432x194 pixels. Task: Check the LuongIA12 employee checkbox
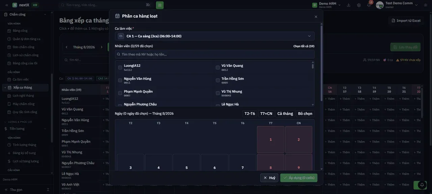pyautogui.click(x=120, y=67)
